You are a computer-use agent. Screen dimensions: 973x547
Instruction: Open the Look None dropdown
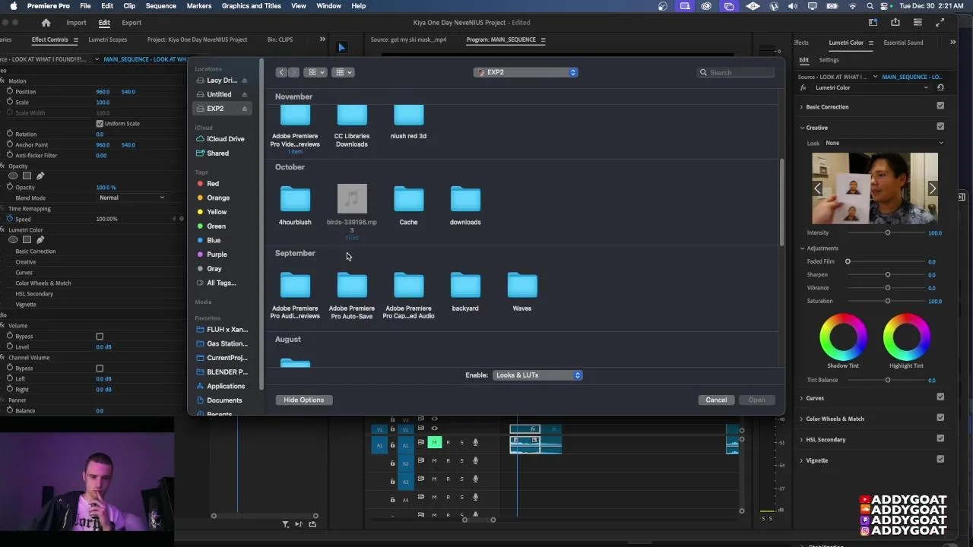click(x=884, y=143)
